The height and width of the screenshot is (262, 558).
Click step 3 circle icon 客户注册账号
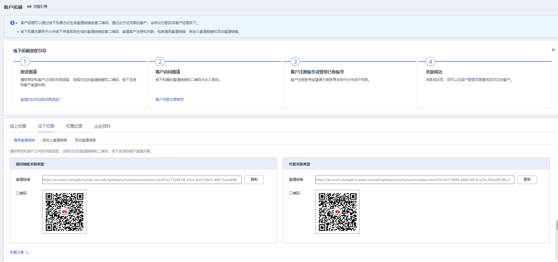click(295, 61)
